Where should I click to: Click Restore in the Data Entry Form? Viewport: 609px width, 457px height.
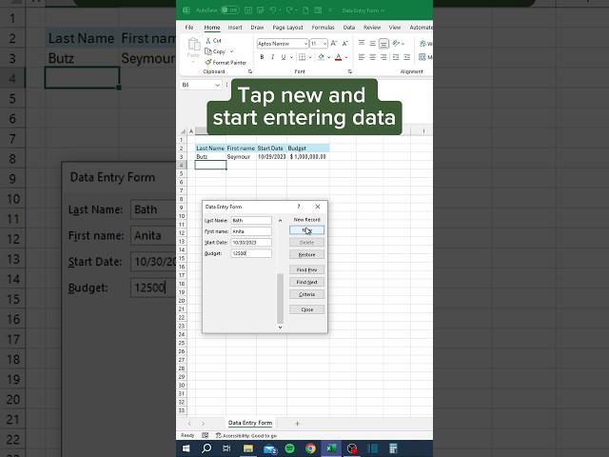(306, 254)
